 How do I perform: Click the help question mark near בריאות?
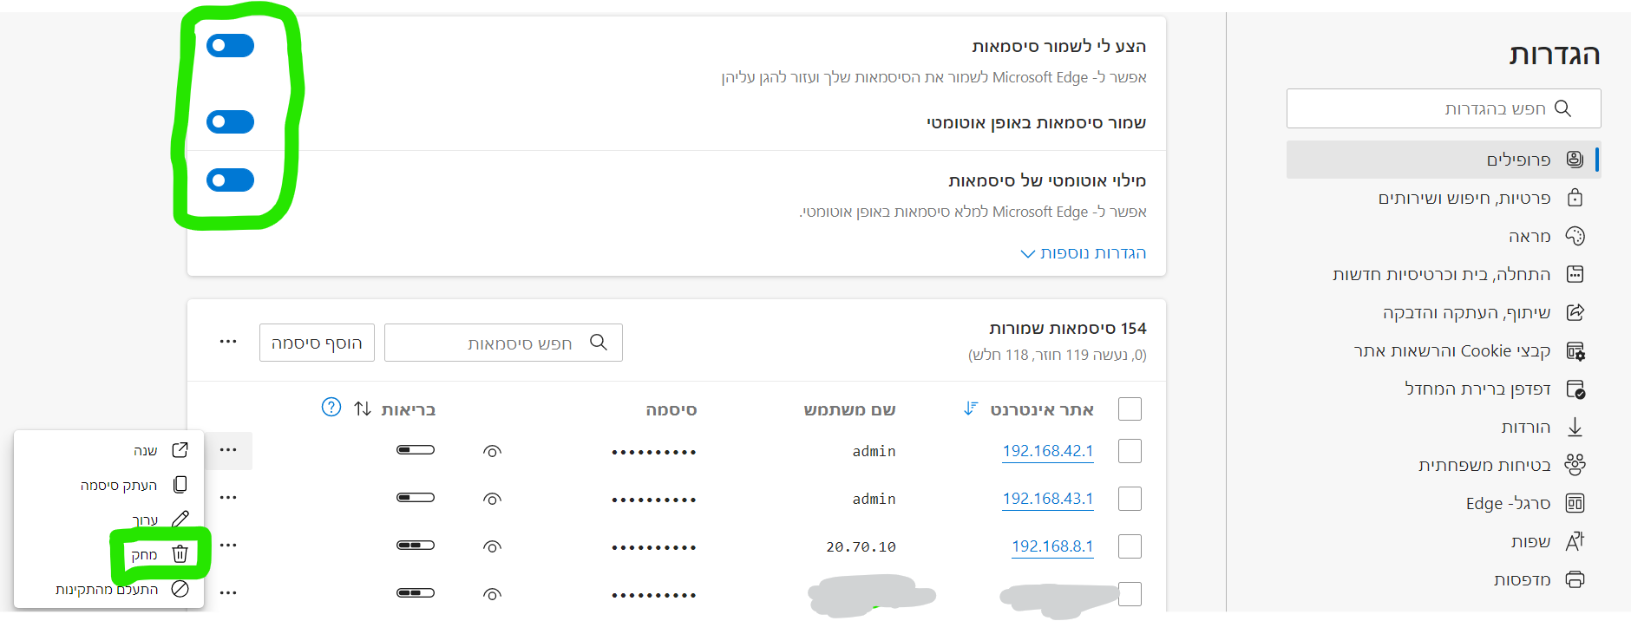(x=331, y=408)
